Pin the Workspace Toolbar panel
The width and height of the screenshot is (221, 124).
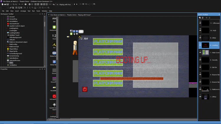click(42, 14)
